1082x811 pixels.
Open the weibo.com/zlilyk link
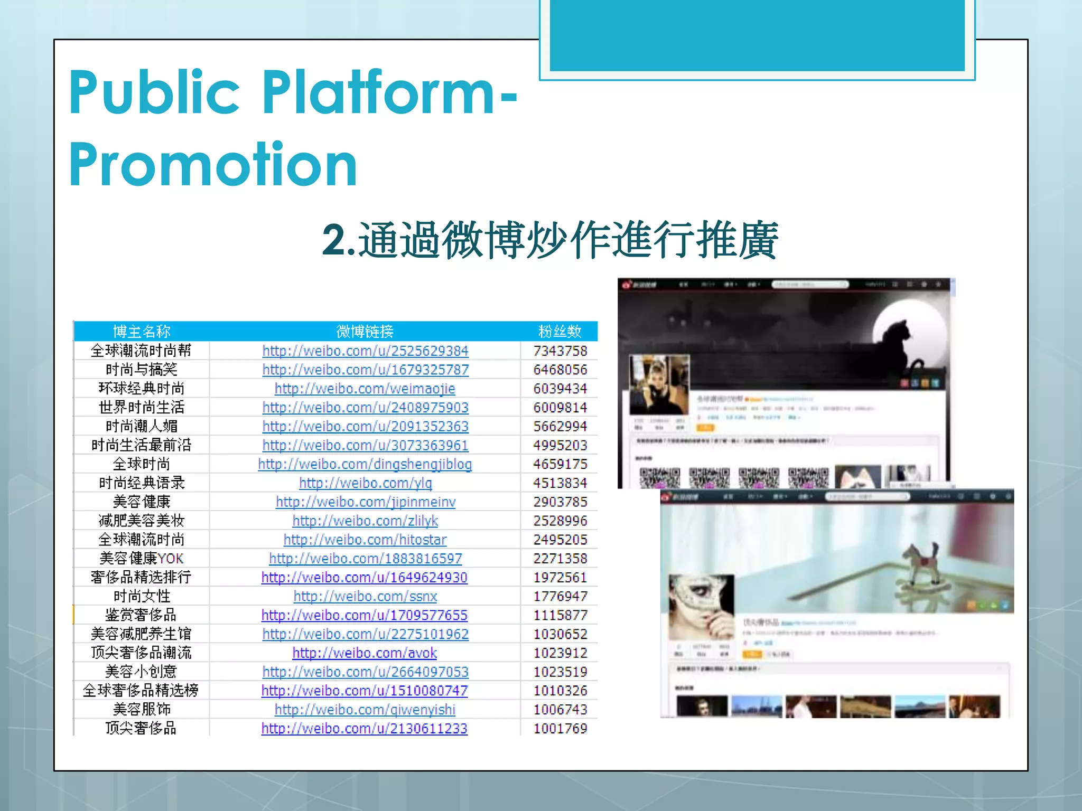365,521
